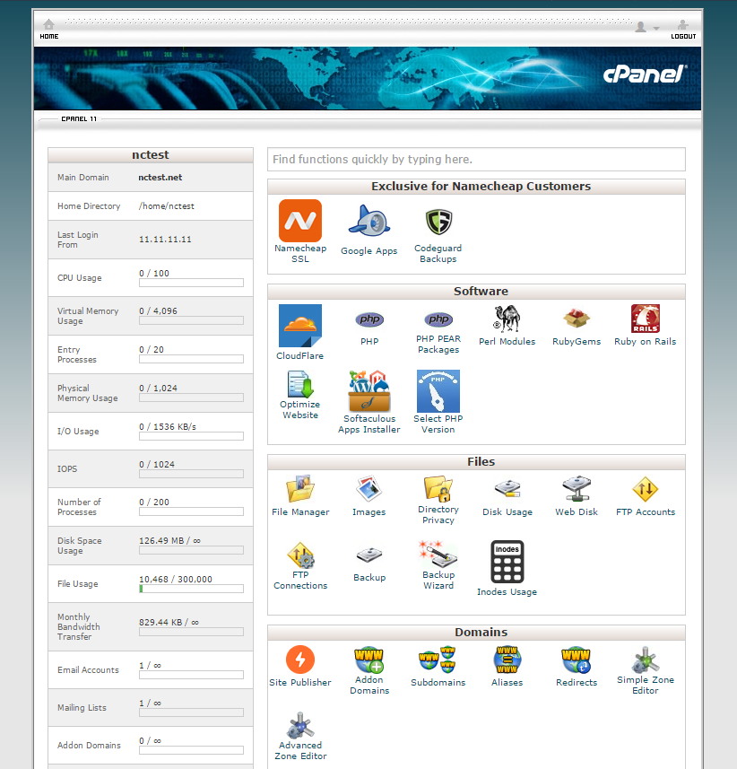The width and height of the screenshot is (737, 769).
Task: Click the File Usage progress bar
Action: (x=191, y=589)
